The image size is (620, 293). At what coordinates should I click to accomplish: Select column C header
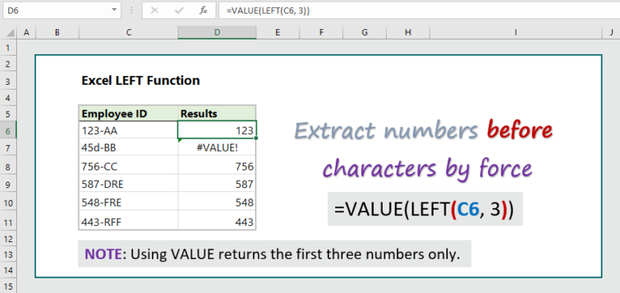128,33
